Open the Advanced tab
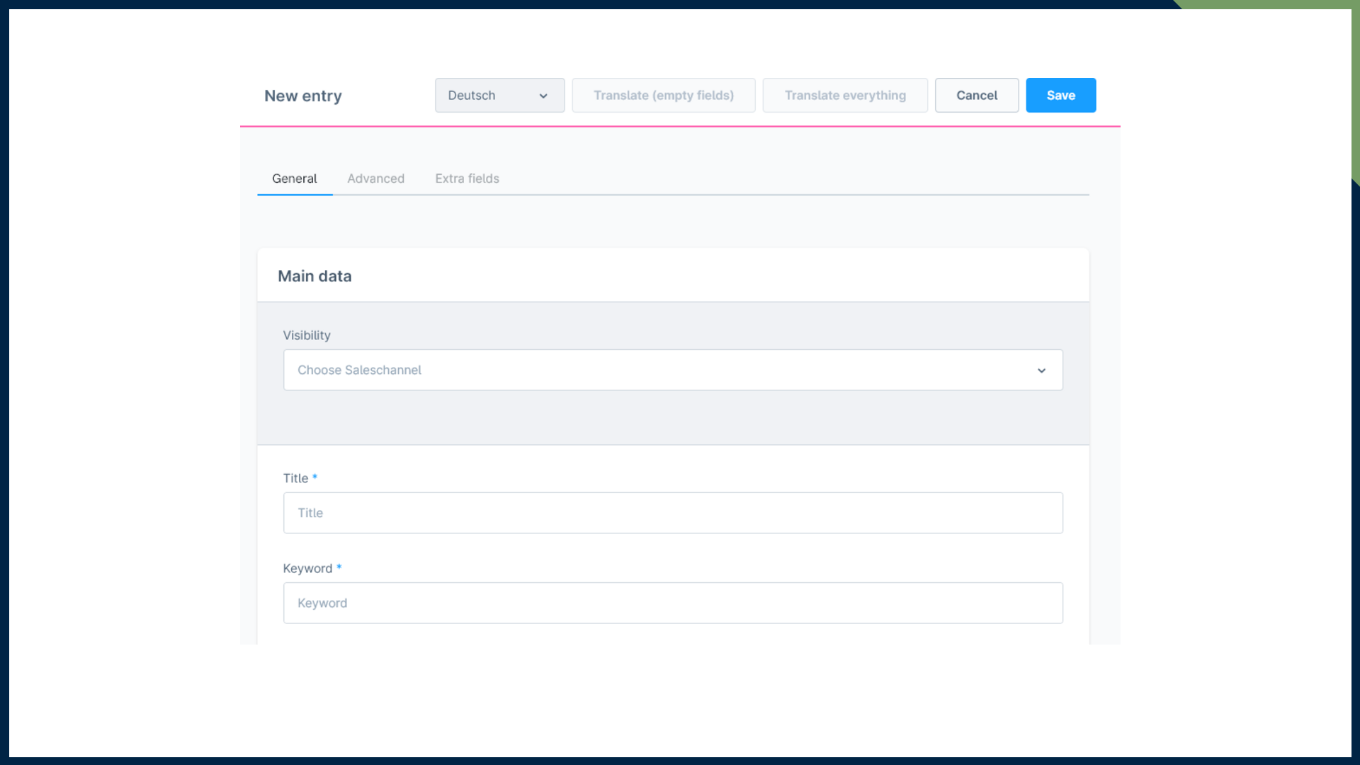This screenshot has height=765, width=1360. click(x=375, y=178)
